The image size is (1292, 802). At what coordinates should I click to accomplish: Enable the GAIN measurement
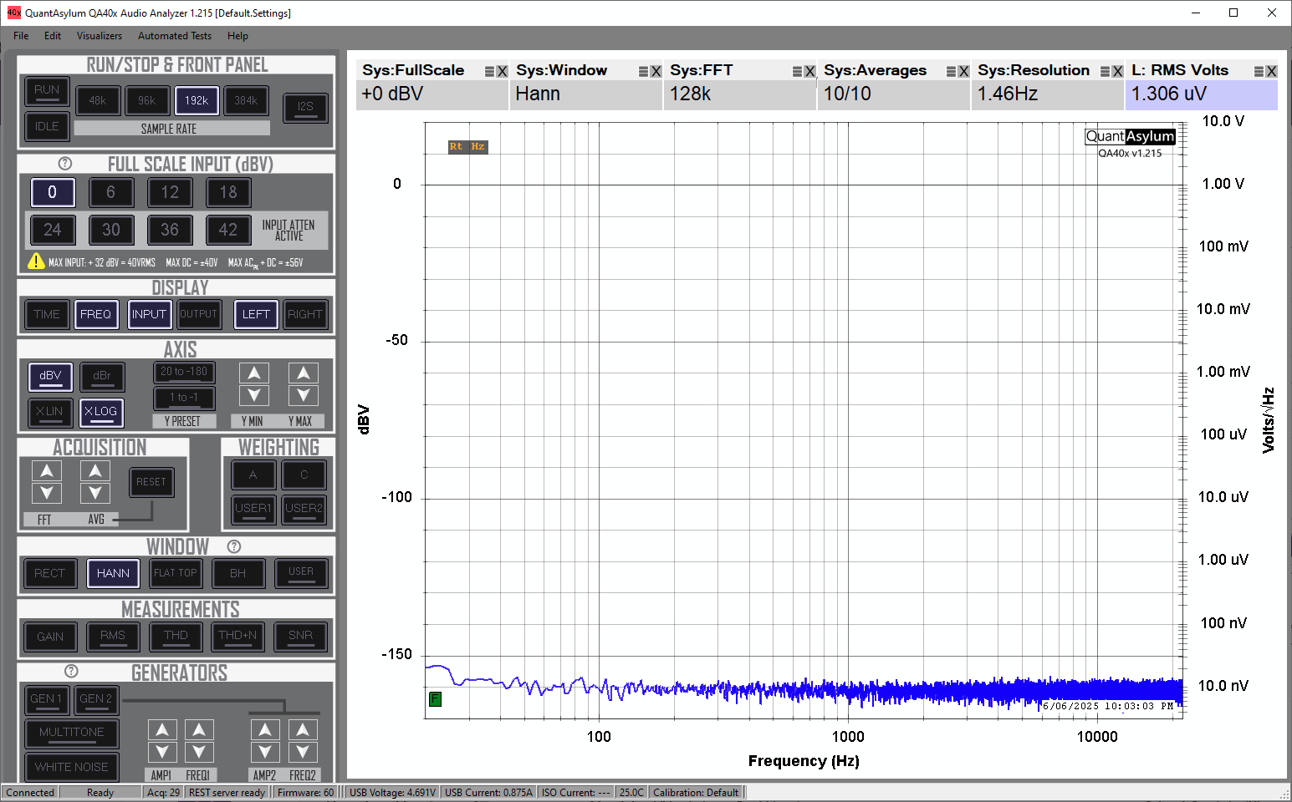click(50, 637)
